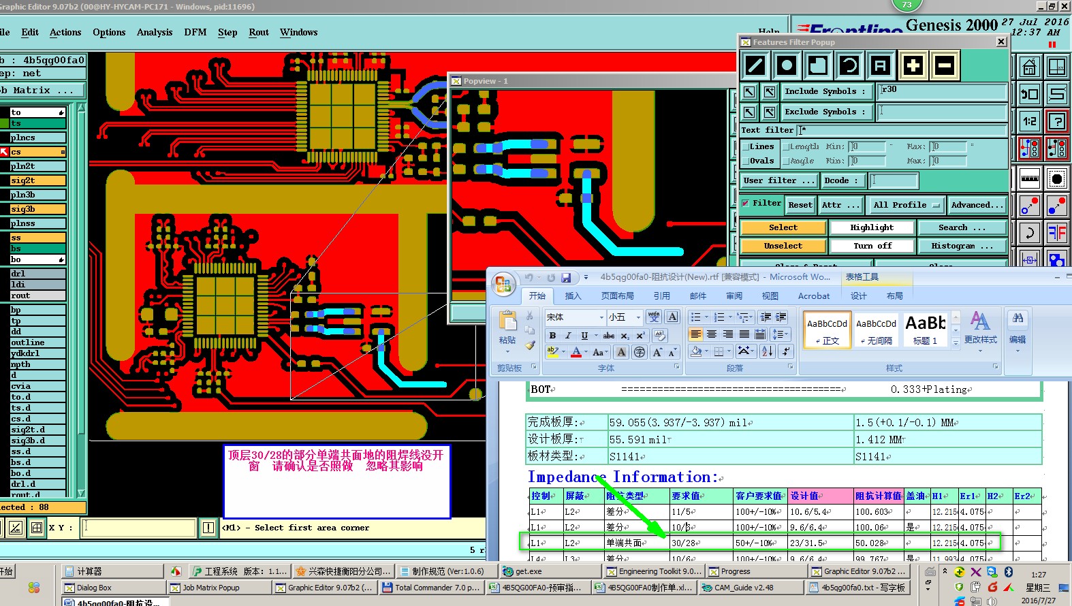The height and width of the screenshot is (606, 1072).
Task: Toggle the Length checkbox
Action: tap(786, 146)
